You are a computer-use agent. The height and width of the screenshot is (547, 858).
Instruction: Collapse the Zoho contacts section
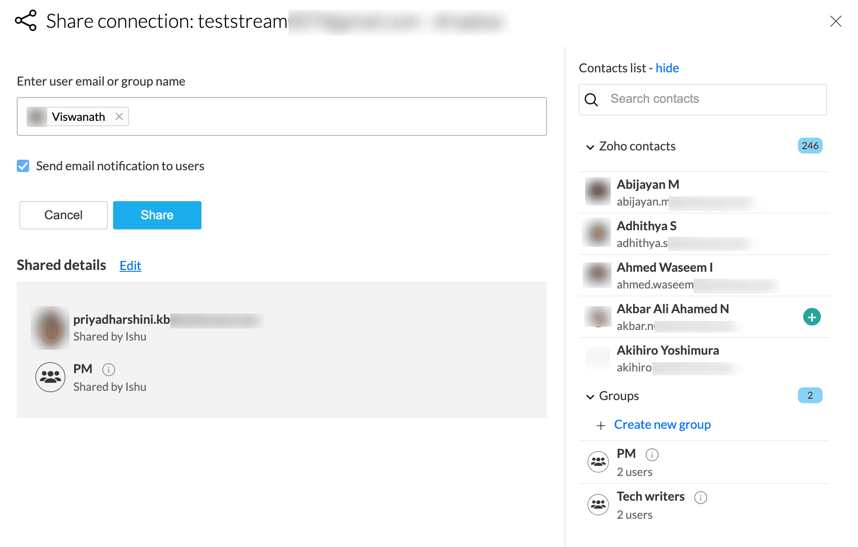pyautogui.click(x=590, y=147)
